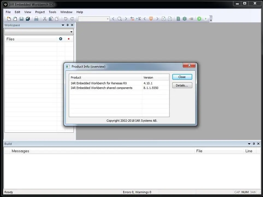Click the Go To line icon
Screen dimensions: 263x197
tap(138, 19)
